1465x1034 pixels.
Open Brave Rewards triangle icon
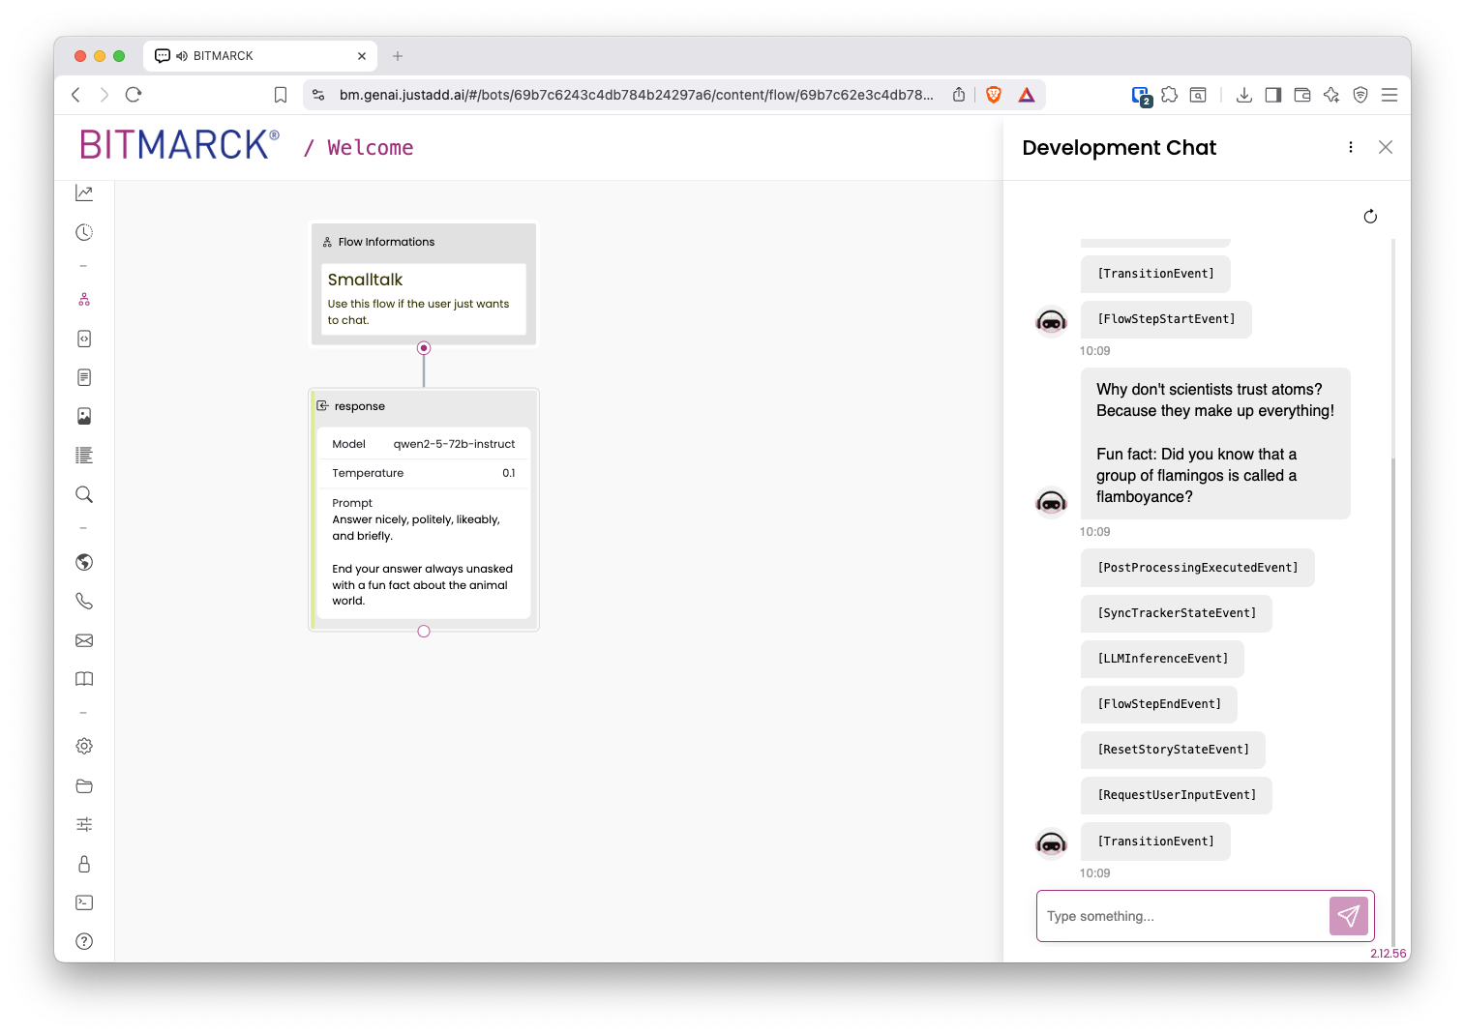click(1027, 95)
